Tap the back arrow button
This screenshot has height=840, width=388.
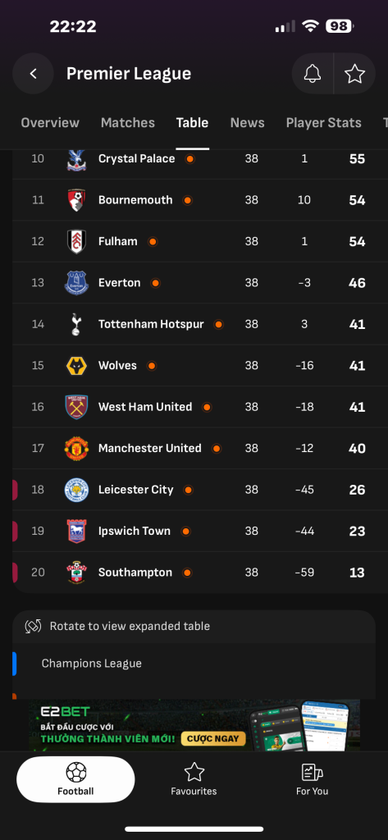(x=34, y=74)
